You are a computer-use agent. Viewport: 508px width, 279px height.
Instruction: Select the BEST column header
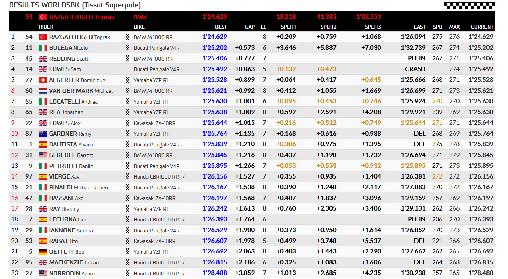(x=221, y=27)
